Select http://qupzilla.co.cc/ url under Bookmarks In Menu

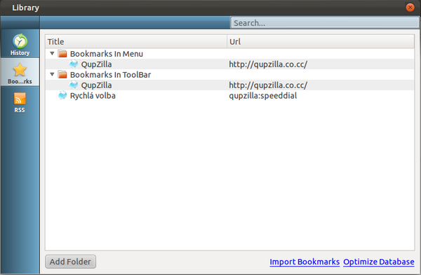[x=268, y=64]
